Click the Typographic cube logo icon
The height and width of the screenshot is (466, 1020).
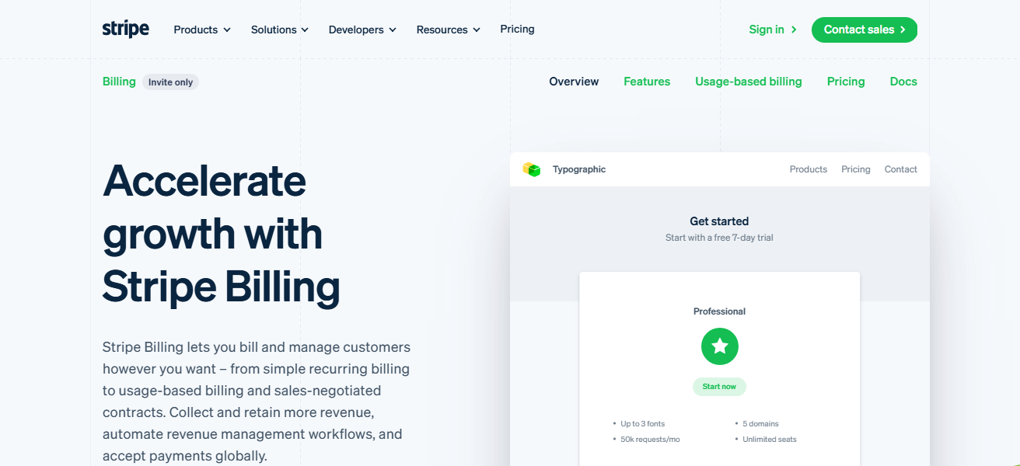532,169
